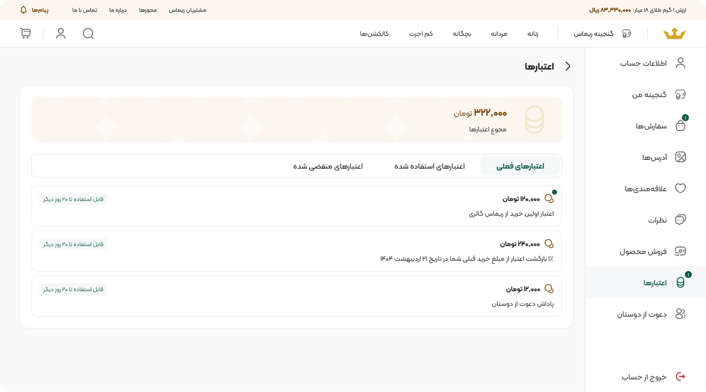Click the آدرس‌ها map icon
Image resolution: width=706 pixels, height=392 pixels.
click(x=680, y=157)
